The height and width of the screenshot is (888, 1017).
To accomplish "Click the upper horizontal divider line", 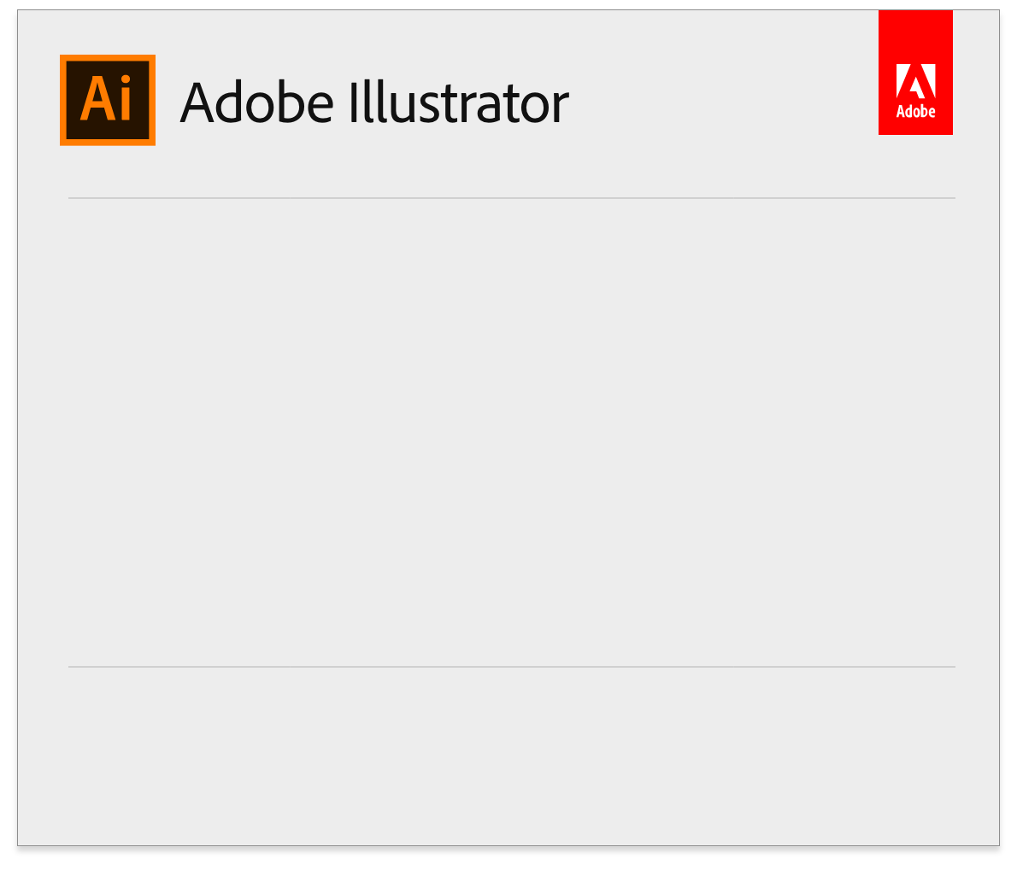I will pos(512,198).
